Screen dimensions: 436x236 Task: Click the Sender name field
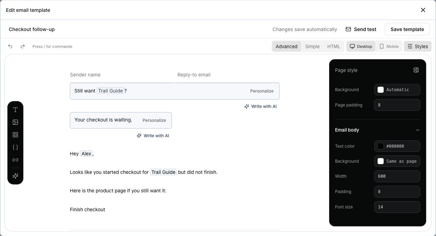coord(121,75)
